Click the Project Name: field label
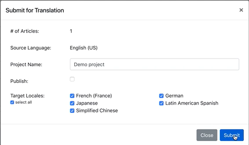249x145 pixels. point(26,64)
